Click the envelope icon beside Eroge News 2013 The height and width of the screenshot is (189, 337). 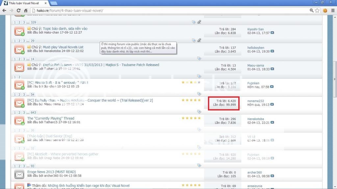19,174
